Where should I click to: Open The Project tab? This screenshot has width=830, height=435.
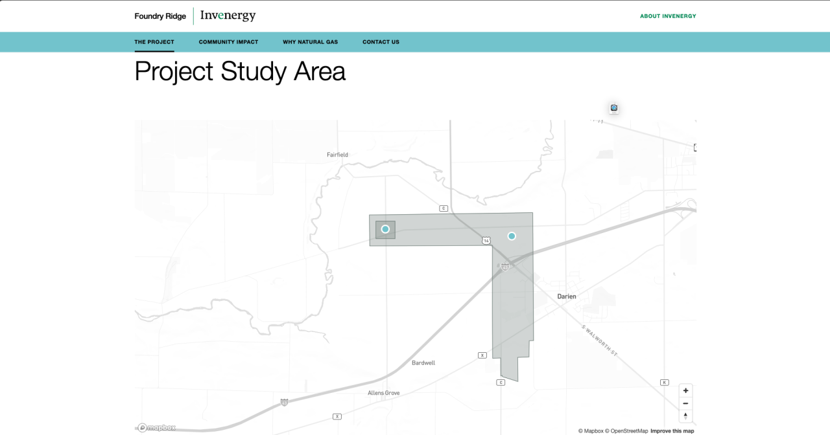[x=154, y=42]
